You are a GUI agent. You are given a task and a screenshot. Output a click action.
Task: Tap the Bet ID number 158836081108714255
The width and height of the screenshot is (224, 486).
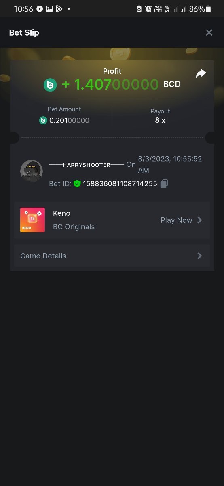(120, 183)
